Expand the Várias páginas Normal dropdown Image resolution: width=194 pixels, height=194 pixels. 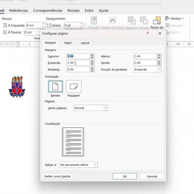point(105,108)
